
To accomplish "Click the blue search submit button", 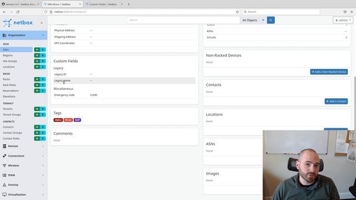I will point(271,20).
